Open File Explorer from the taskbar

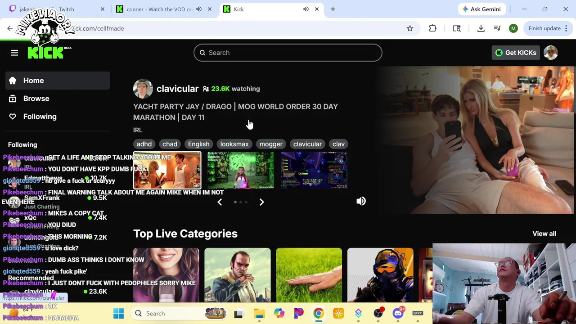pos(259,313)
